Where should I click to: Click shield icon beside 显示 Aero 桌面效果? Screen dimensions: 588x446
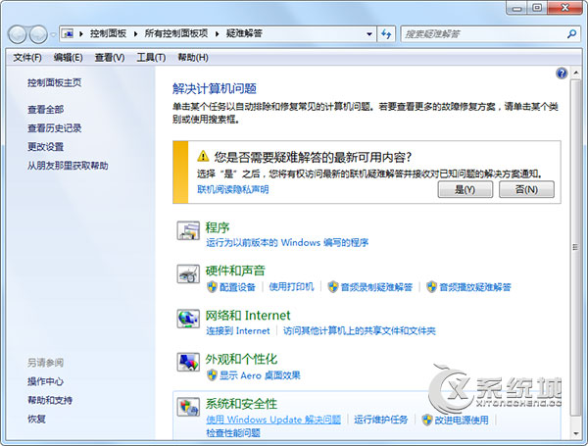pos(213,375)
